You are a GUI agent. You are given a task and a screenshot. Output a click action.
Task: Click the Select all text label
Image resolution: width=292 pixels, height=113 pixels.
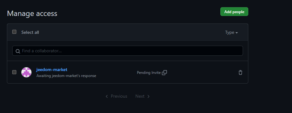(x=30, y=33)
